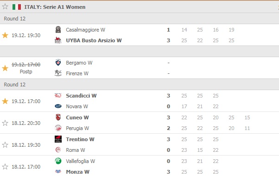Image resolution: width=279 pixels, height=176 pixels.
Task: Click the Bergamo W team crest
Action: tap(58, 63)
